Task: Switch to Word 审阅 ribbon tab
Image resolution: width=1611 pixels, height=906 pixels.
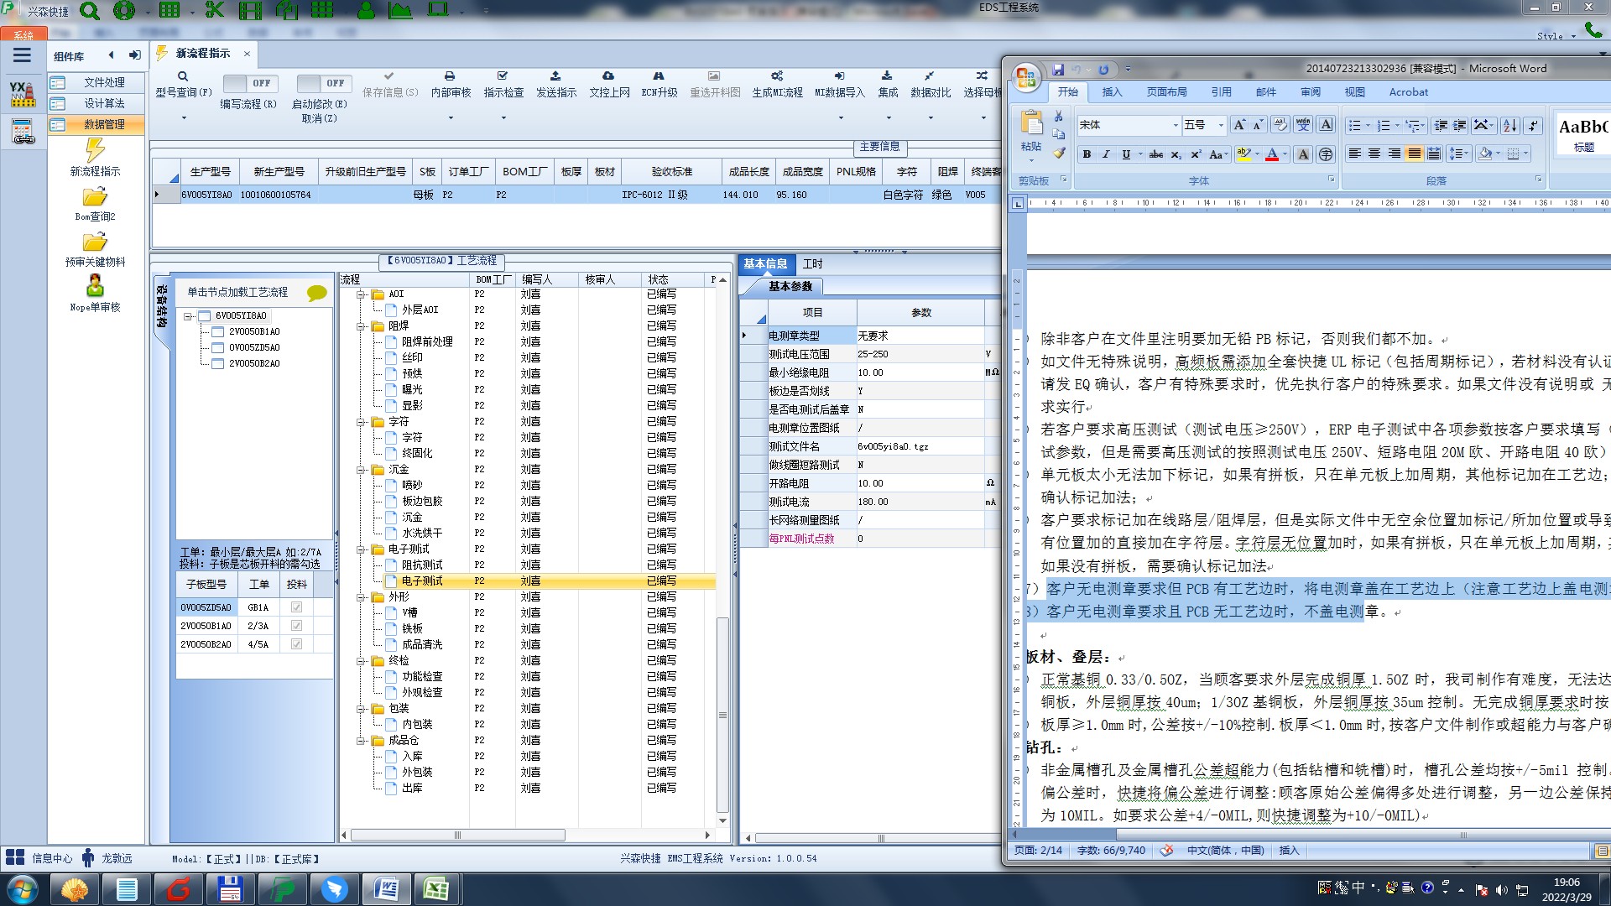Action: [x=1311, y=92]
